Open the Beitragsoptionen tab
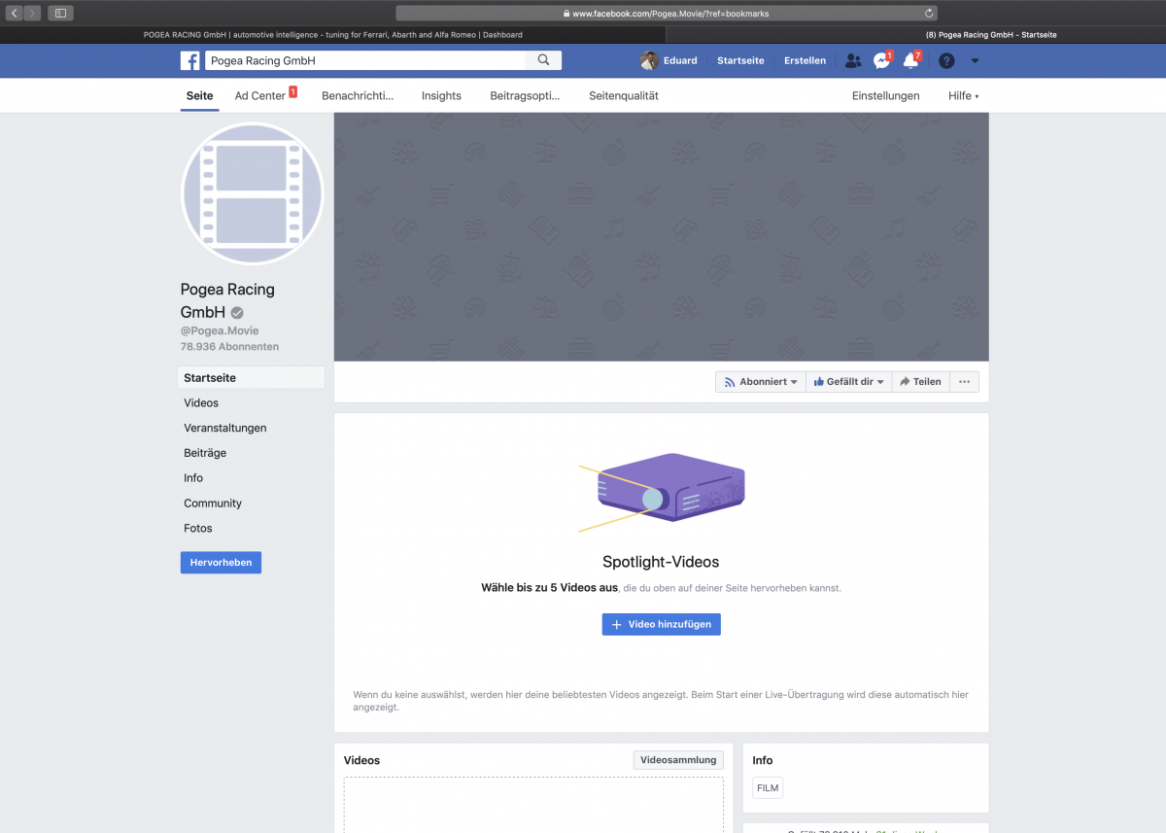1166x833 pixels. tap(525, 95)
